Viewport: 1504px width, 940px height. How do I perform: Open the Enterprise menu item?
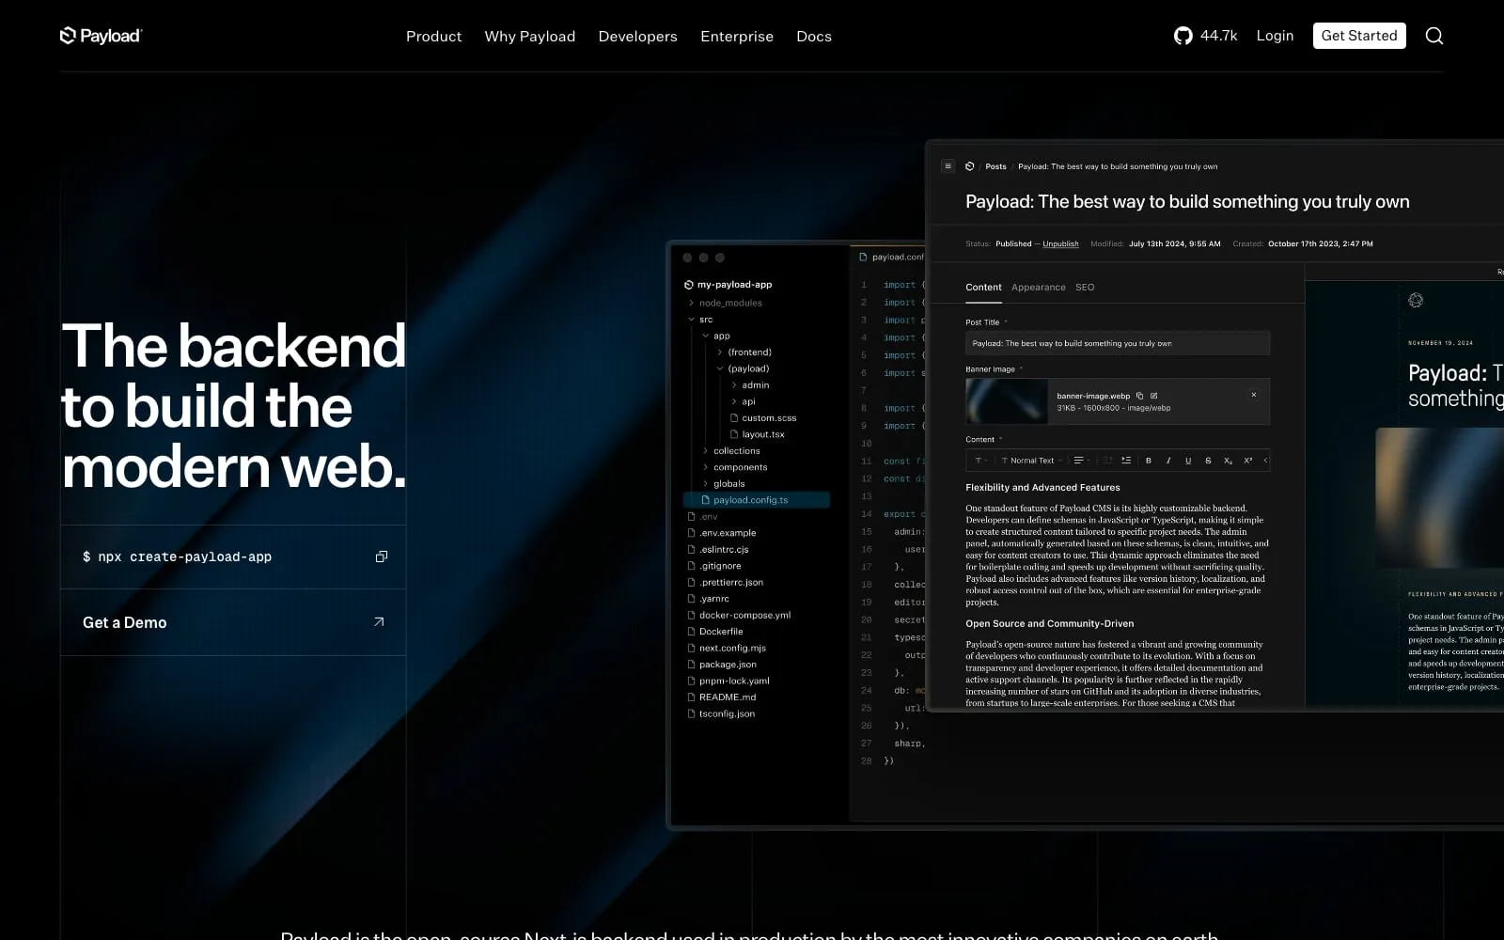tap(737, 36)
